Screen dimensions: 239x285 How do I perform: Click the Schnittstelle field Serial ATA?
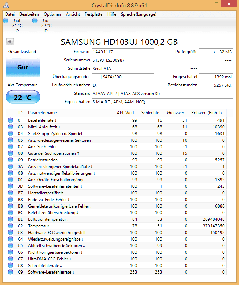[123, 69]
